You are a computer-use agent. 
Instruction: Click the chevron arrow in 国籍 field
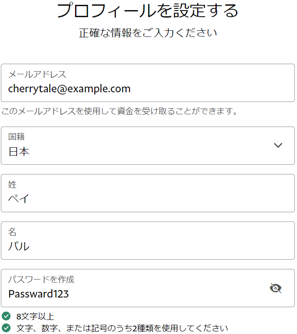pos(278,145)
